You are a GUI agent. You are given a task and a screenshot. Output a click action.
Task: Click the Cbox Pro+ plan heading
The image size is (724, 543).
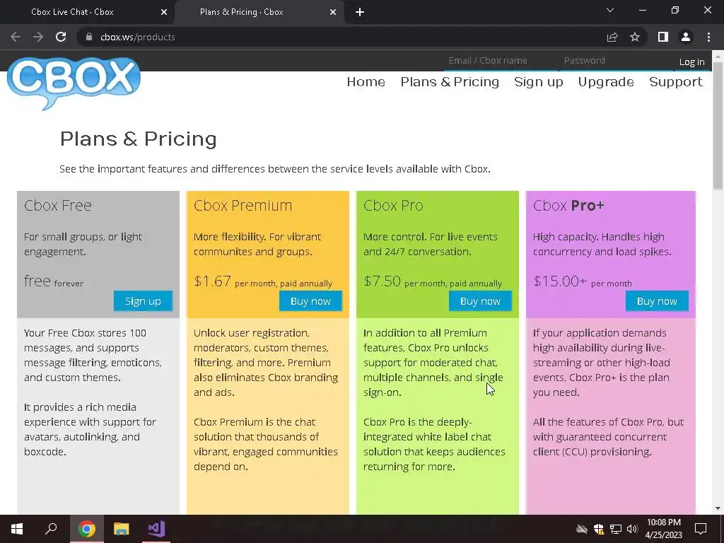click(x=568, y=206)
